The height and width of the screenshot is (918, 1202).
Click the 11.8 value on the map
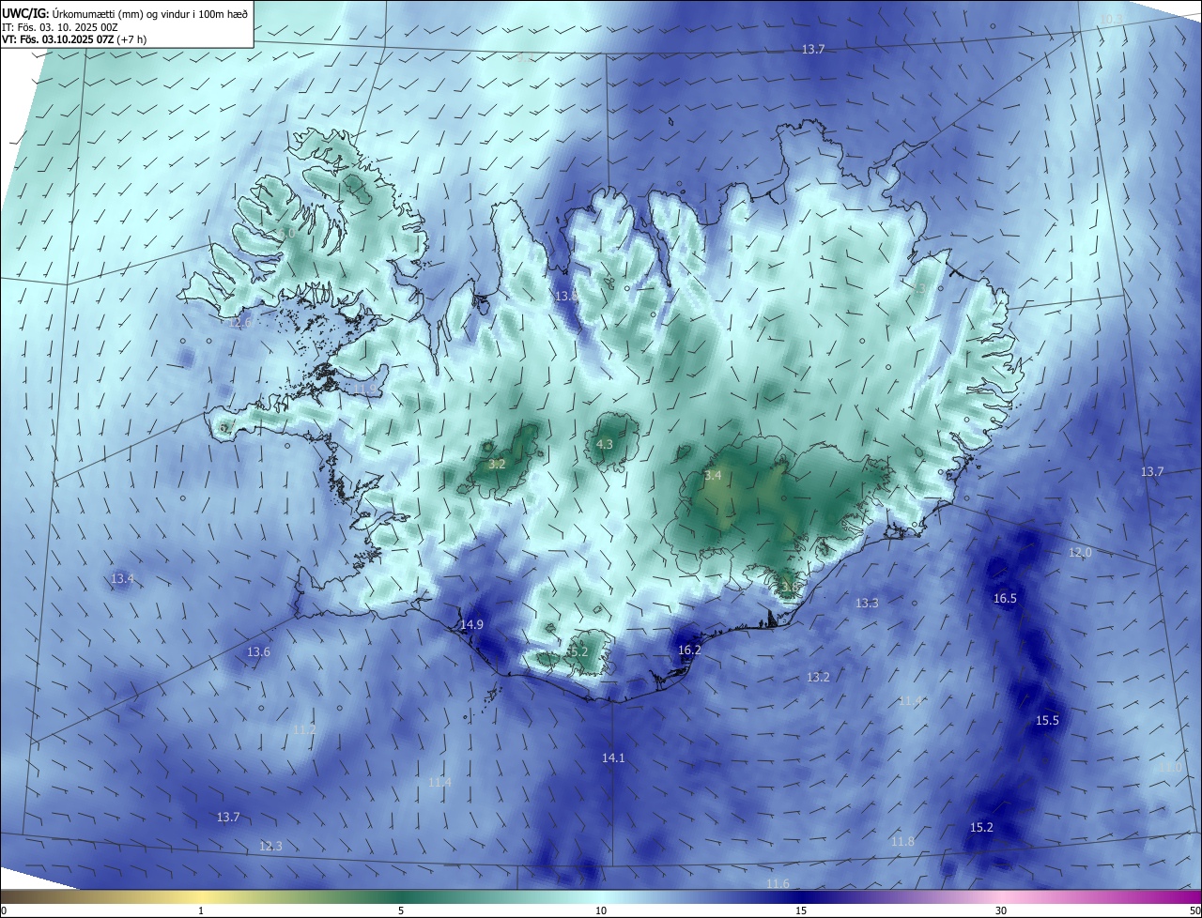(902, 841)
